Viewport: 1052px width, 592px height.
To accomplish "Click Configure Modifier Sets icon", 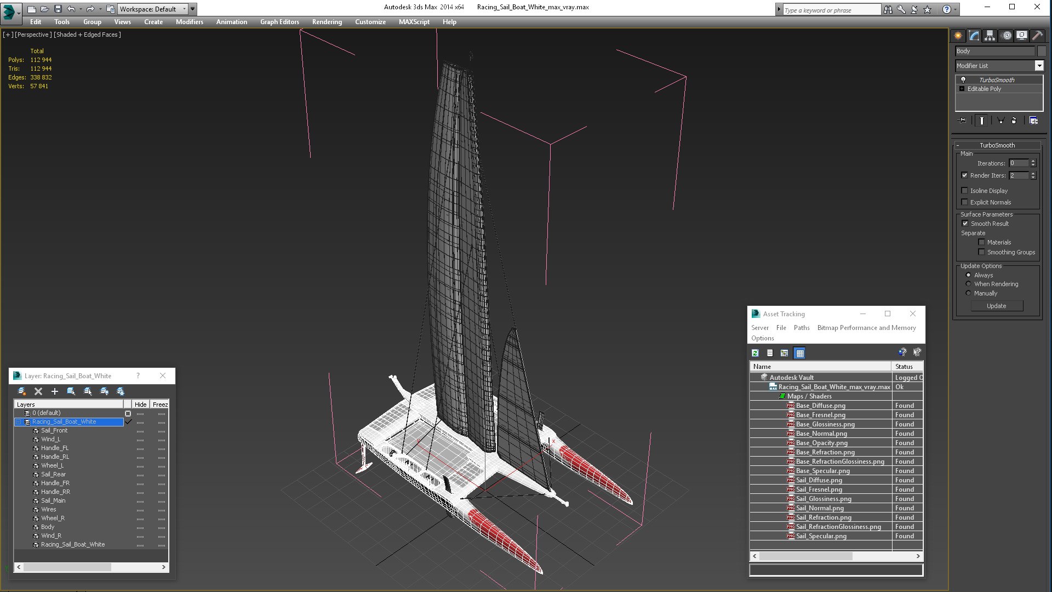I will click(x=1033, y=121).
